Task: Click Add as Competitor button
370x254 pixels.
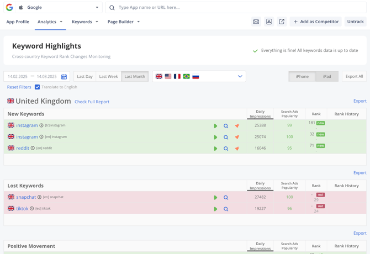Action: click(x=316, y=22)
